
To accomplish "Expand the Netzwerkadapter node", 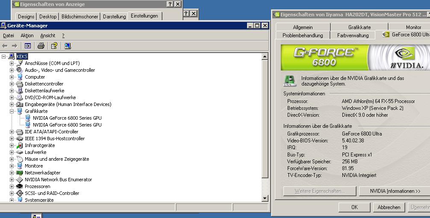I will (x=12, y=173).
